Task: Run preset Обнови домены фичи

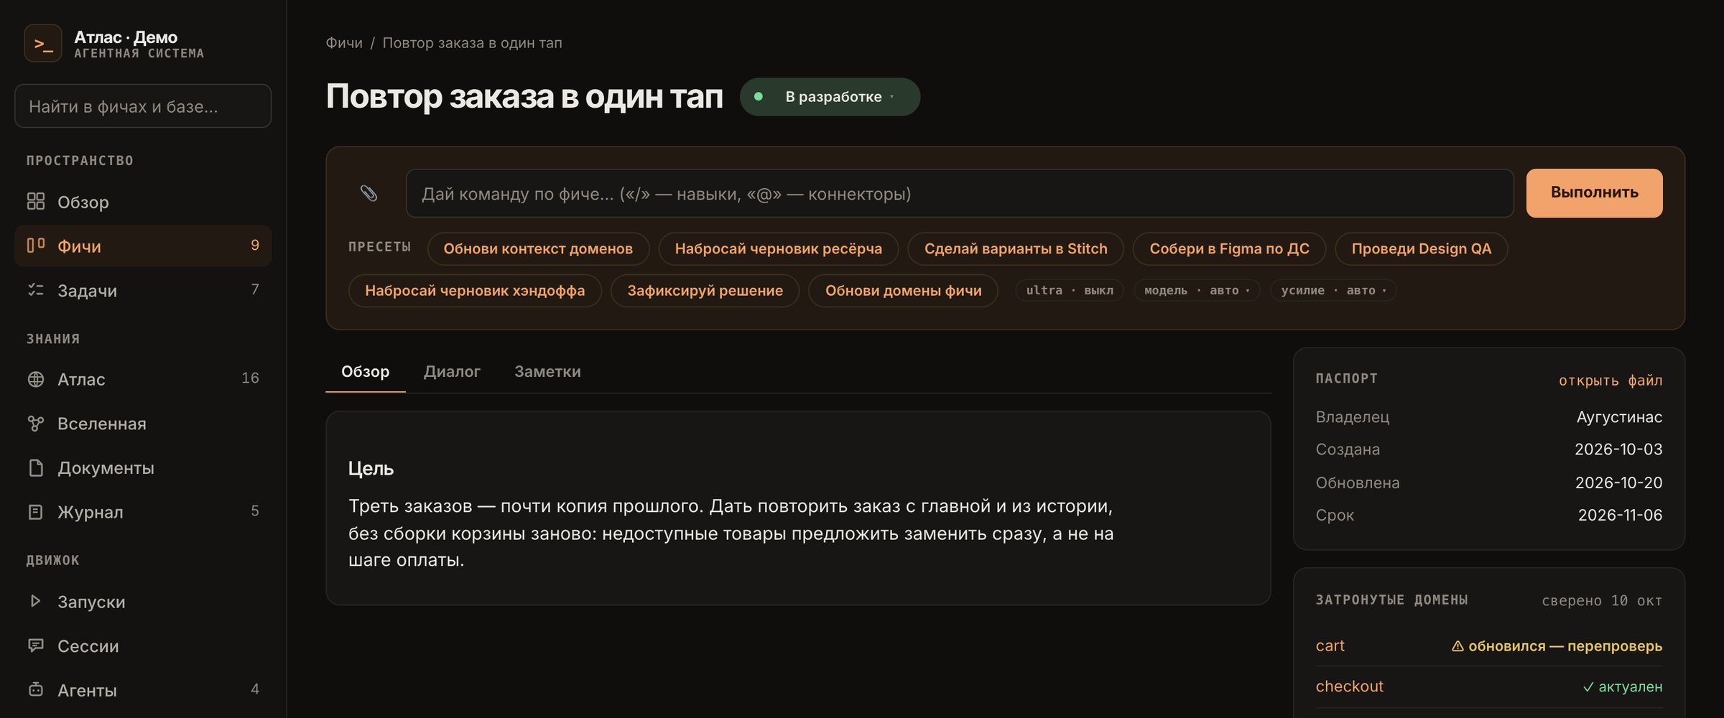Action: click(903, 291)
